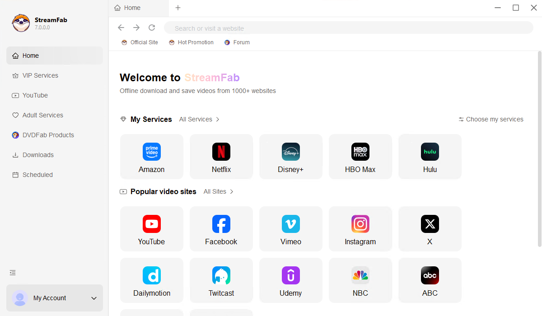This screenshot has height=316, width=542.
Task: Select the Netflix service tile
Action: click(221, 157)
